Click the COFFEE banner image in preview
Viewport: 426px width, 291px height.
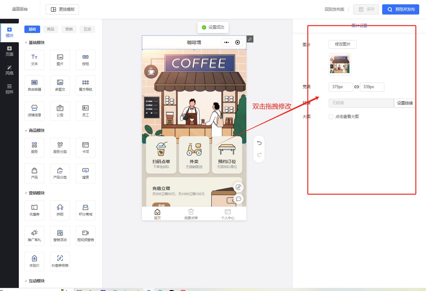(194, 96)
